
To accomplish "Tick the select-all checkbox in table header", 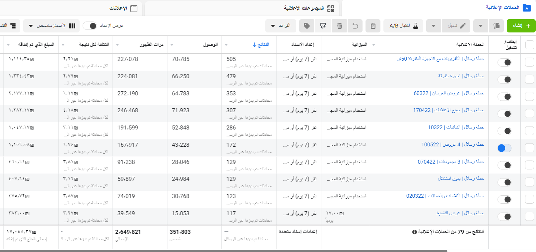I will 530,45.
